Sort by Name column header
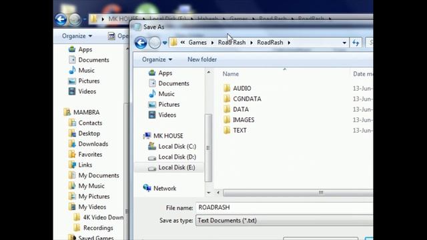 coord(231,74)
